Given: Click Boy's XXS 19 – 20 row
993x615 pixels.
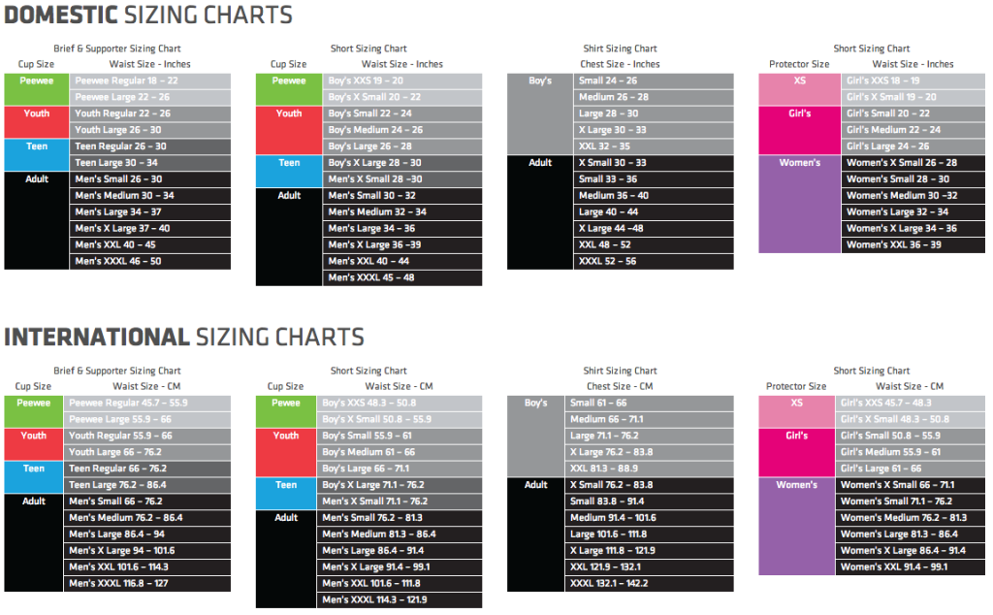Looking at the screenshot, I should point(402,81).
